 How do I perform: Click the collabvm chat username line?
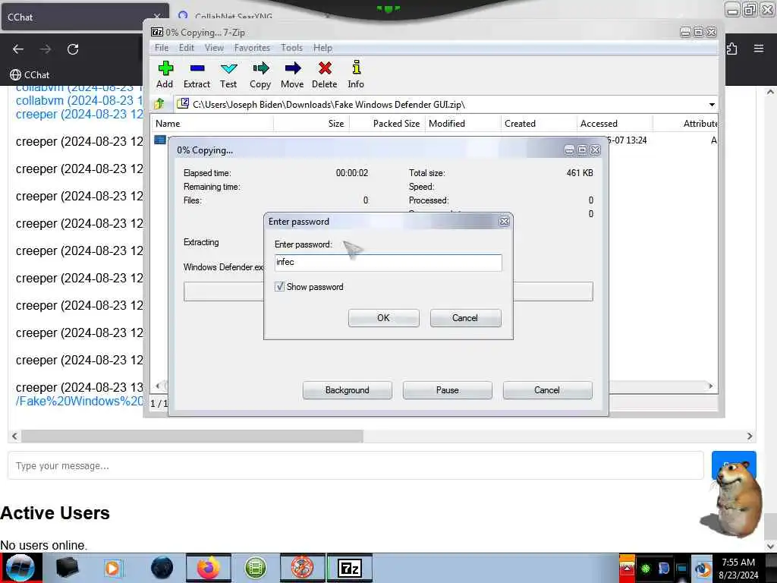pyautogui.click(x=79, y=101)
